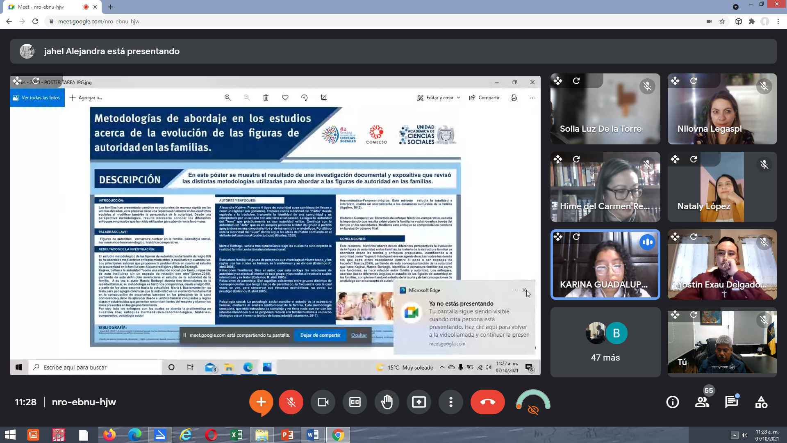Click Ver todas las fotos button
787x443 pixels.
point(37,98)
